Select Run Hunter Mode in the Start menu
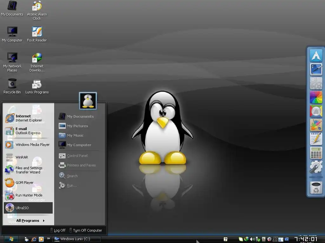The width and height of the screenshot is (325, 243). [x=28, y=195]
